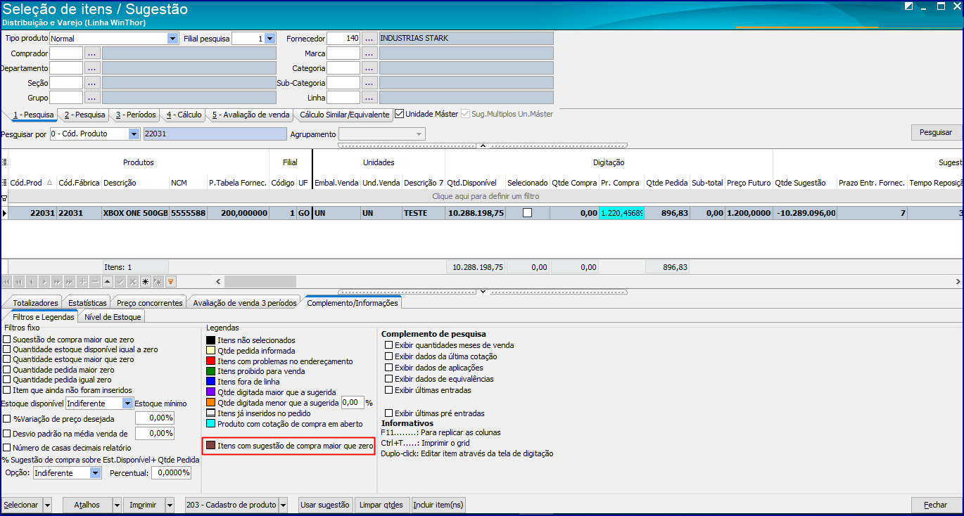Collapse top panel using splitter up arrow

coord(482,146)
